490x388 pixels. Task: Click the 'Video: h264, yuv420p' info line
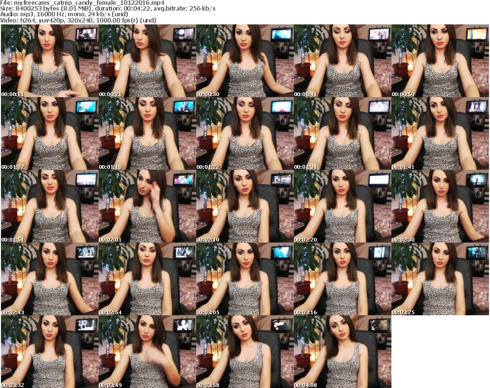78,20
